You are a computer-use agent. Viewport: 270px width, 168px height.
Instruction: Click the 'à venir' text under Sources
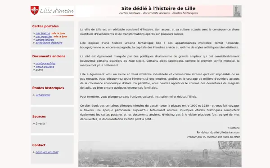[x=40, y=124]
